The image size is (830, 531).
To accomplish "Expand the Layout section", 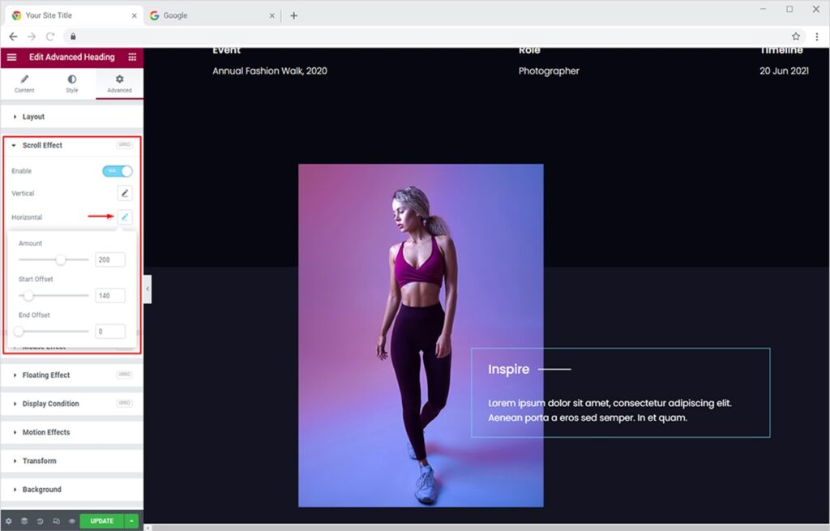I will [x=33, y=117].
